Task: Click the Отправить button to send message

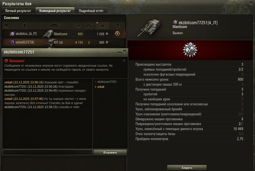Action: pyautogui.click(x=110, y=152)
